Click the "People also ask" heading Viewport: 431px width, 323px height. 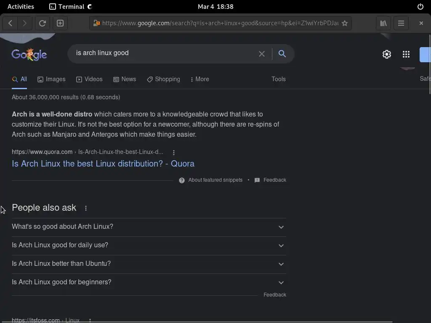44,208
